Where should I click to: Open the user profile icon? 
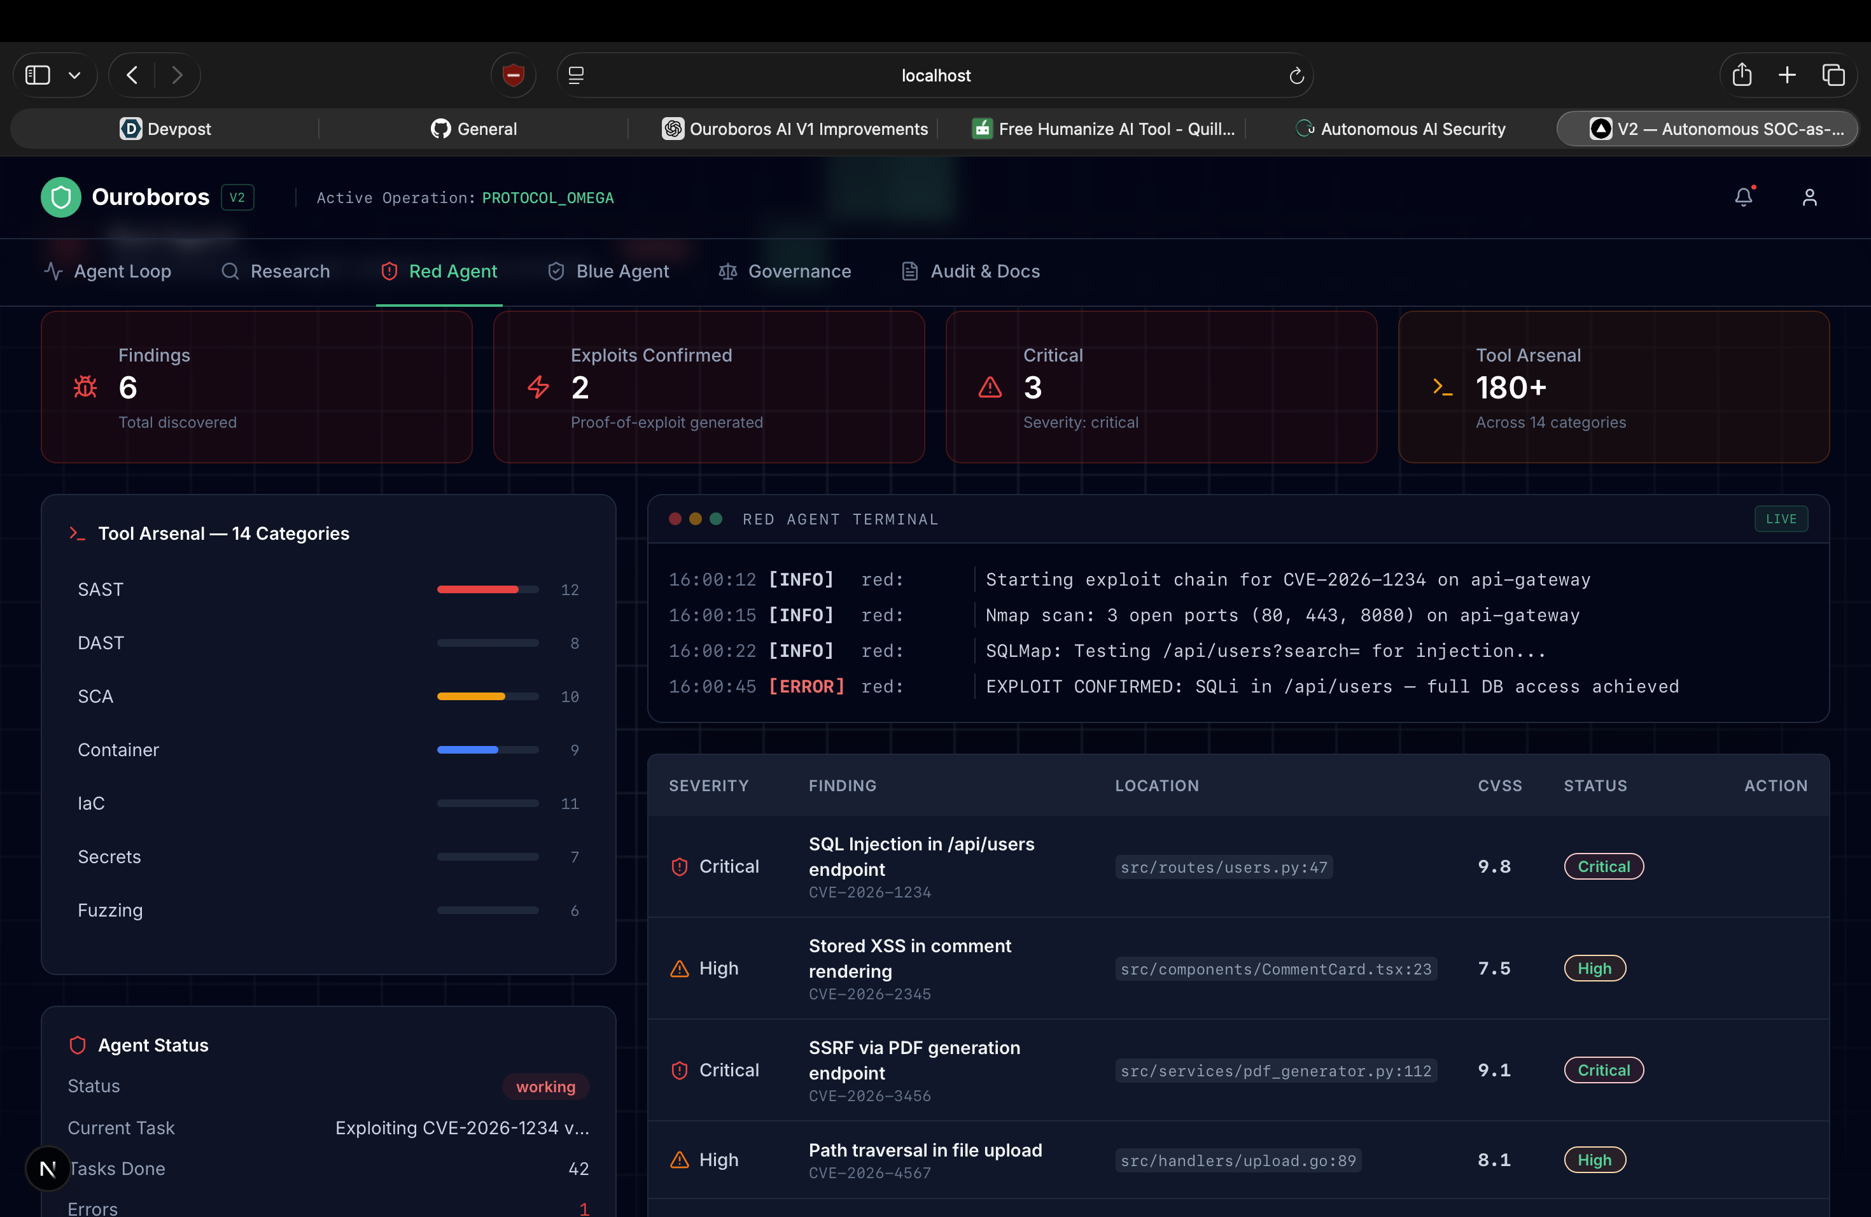1809,197
